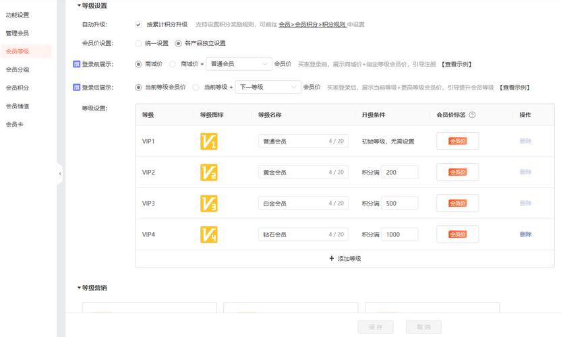
Task: Click 删除 for VIP1 row
Action: (525, 141)
